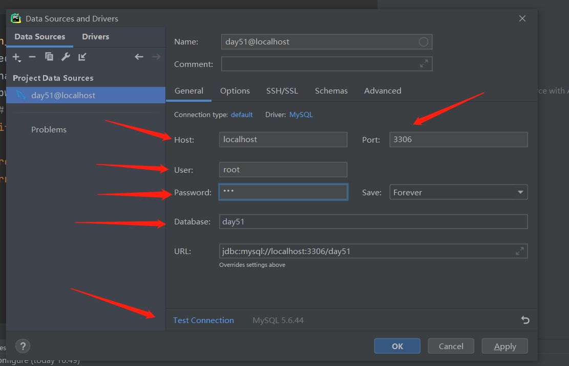Confirm with the OK button
The height and width of the screenshot is (366, 569).
(397, 346)
